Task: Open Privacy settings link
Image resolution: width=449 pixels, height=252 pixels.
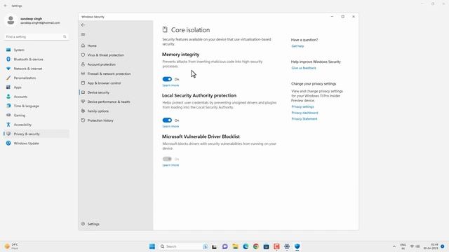Action: (302, 106)
